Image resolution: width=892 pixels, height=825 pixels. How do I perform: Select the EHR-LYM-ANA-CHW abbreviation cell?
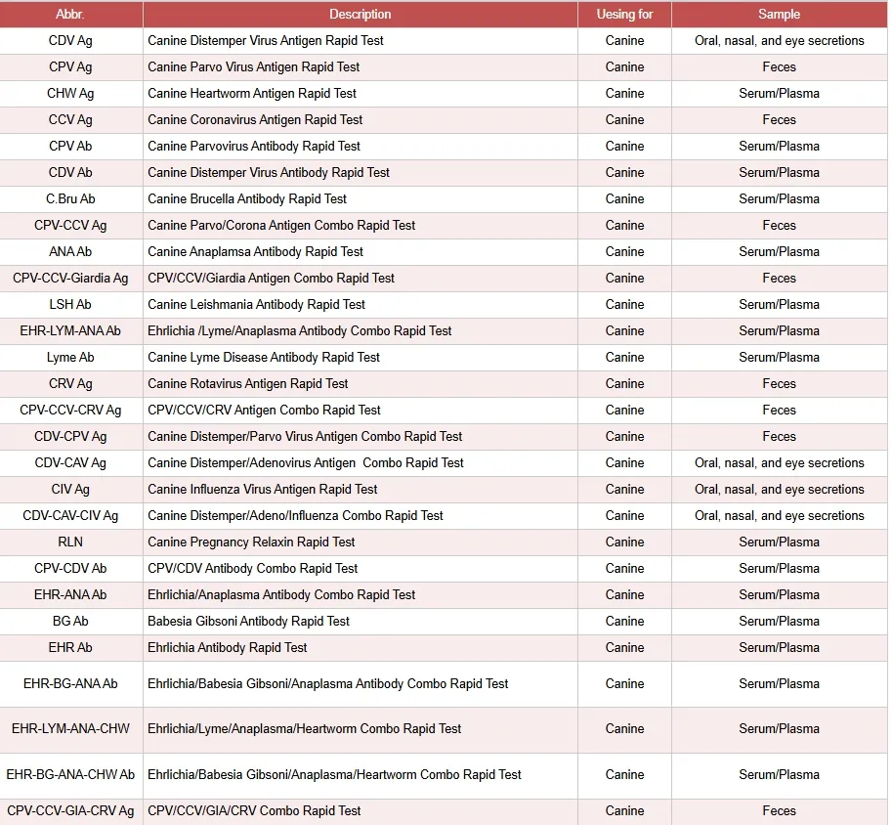coord(70,729)
